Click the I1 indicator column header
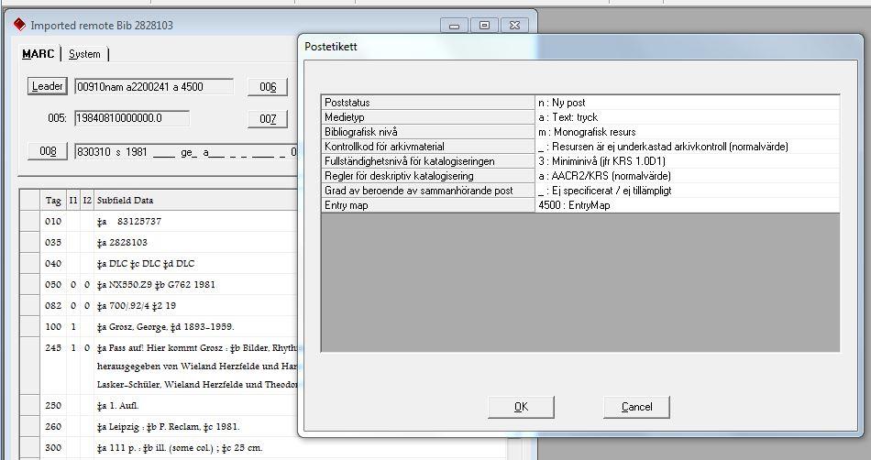The image size is (871, 460). (x=73, y=201)
